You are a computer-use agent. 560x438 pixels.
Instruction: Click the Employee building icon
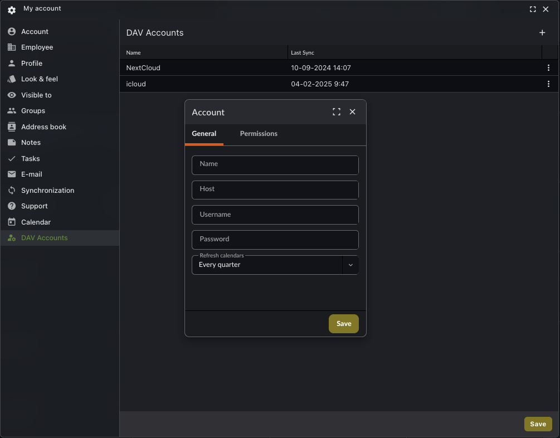(12, 47)
